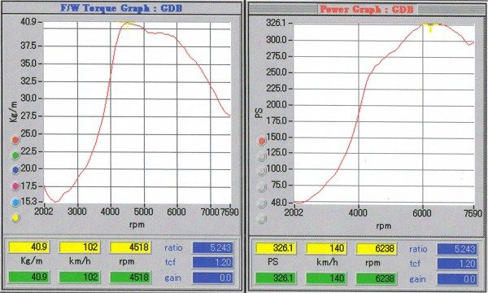This screenshot has height=293, width=488.
Task: Select the green trace dot on torque graph
Action: point(15,155)
